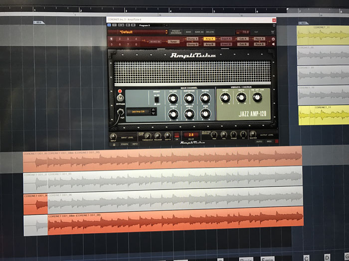349x261 pixels.
Task: Click the Tap tempo button
Action: 256,32
